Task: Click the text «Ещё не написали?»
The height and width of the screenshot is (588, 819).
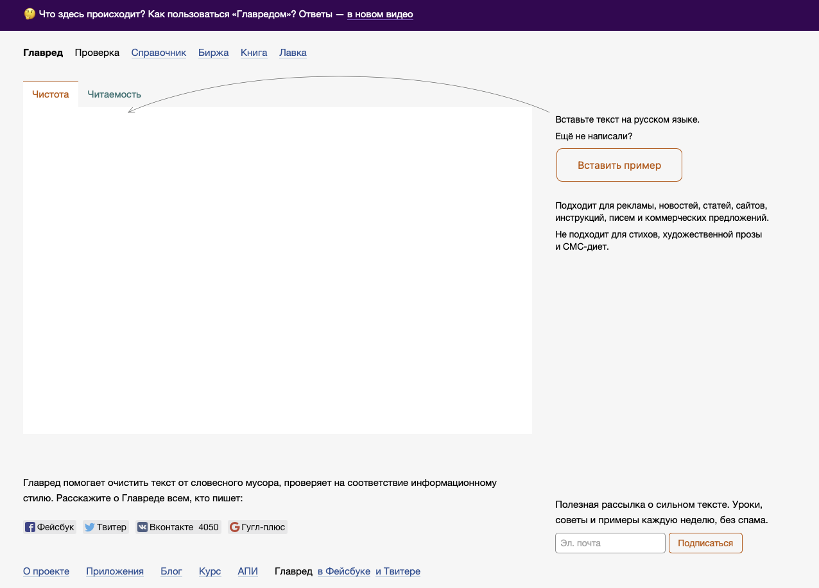Action: coord(594,136)
